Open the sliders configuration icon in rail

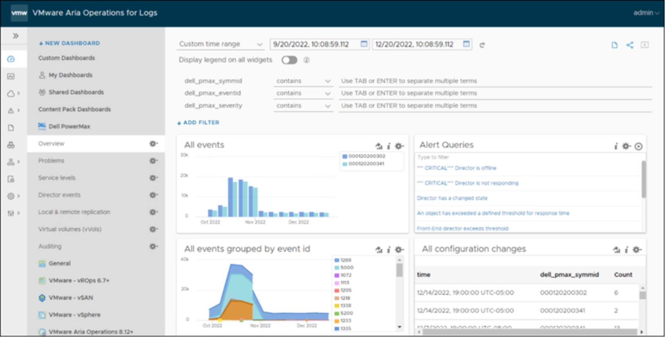point(11,213)
